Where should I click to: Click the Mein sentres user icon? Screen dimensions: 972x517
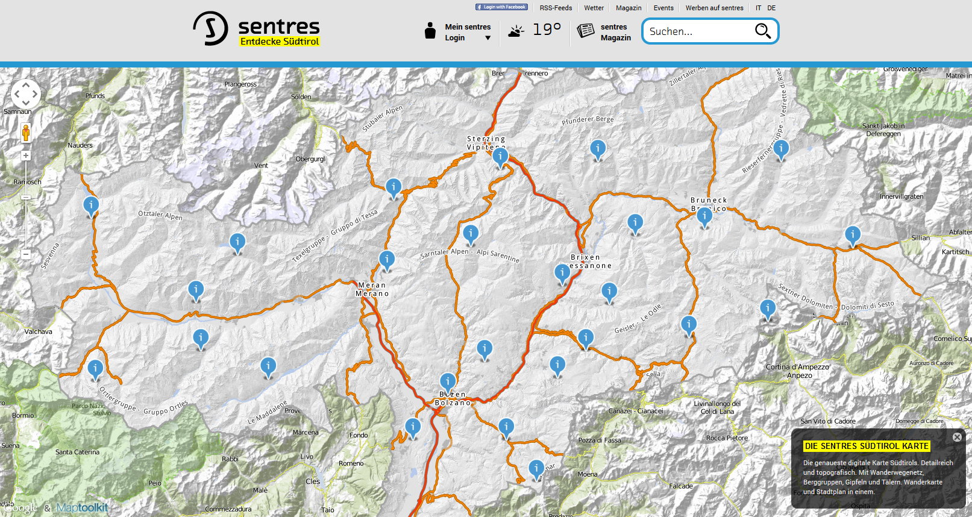pyautogui.click(x=430, y=31)
